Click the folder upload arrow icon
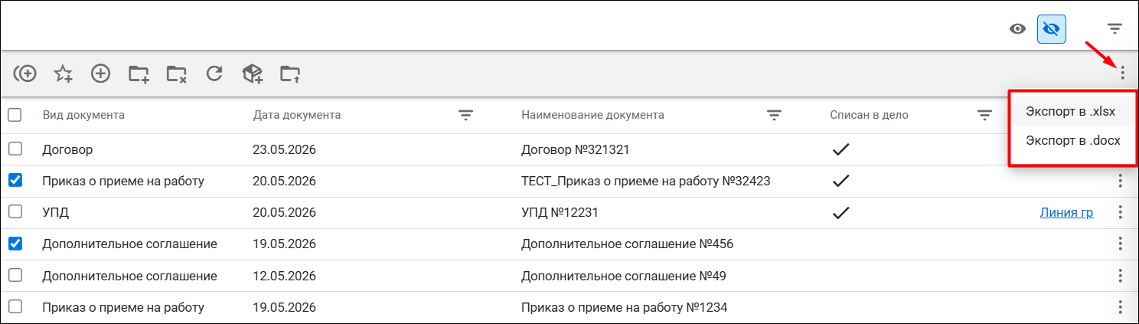 (x=290, y=74)
